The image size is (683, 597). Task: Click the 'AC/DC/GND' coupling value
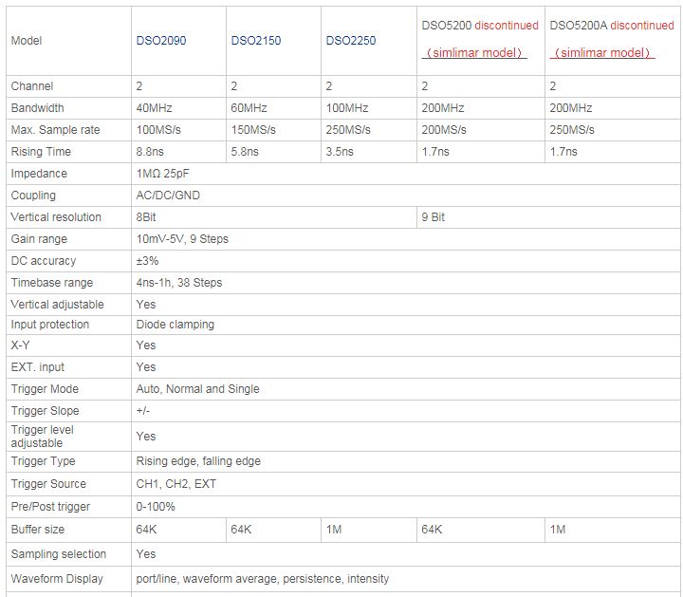point(168,195)
